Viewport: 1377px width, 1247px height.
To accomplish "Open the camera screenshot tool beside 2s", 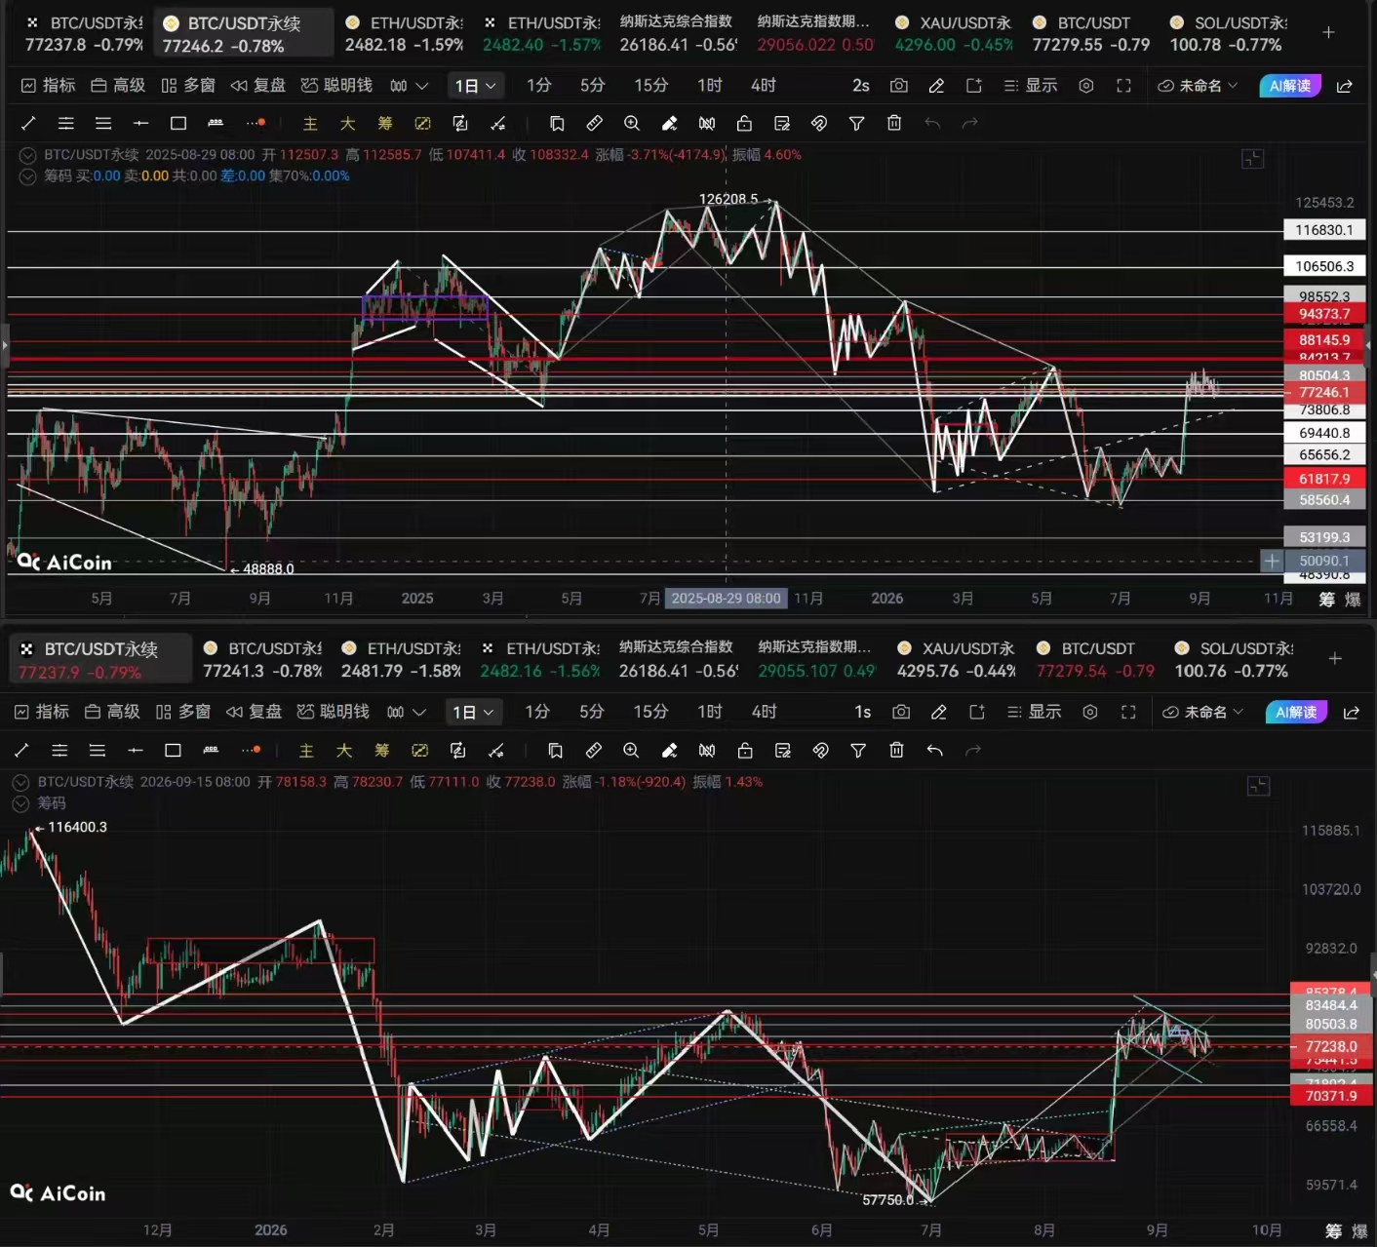I will pyautogui.click(x=899, y=86).
